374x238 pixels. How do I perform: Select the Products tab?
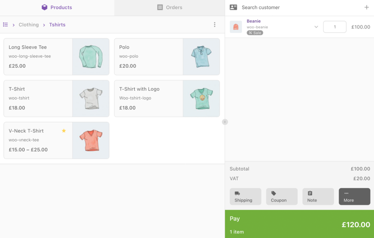tap(57, 7)
